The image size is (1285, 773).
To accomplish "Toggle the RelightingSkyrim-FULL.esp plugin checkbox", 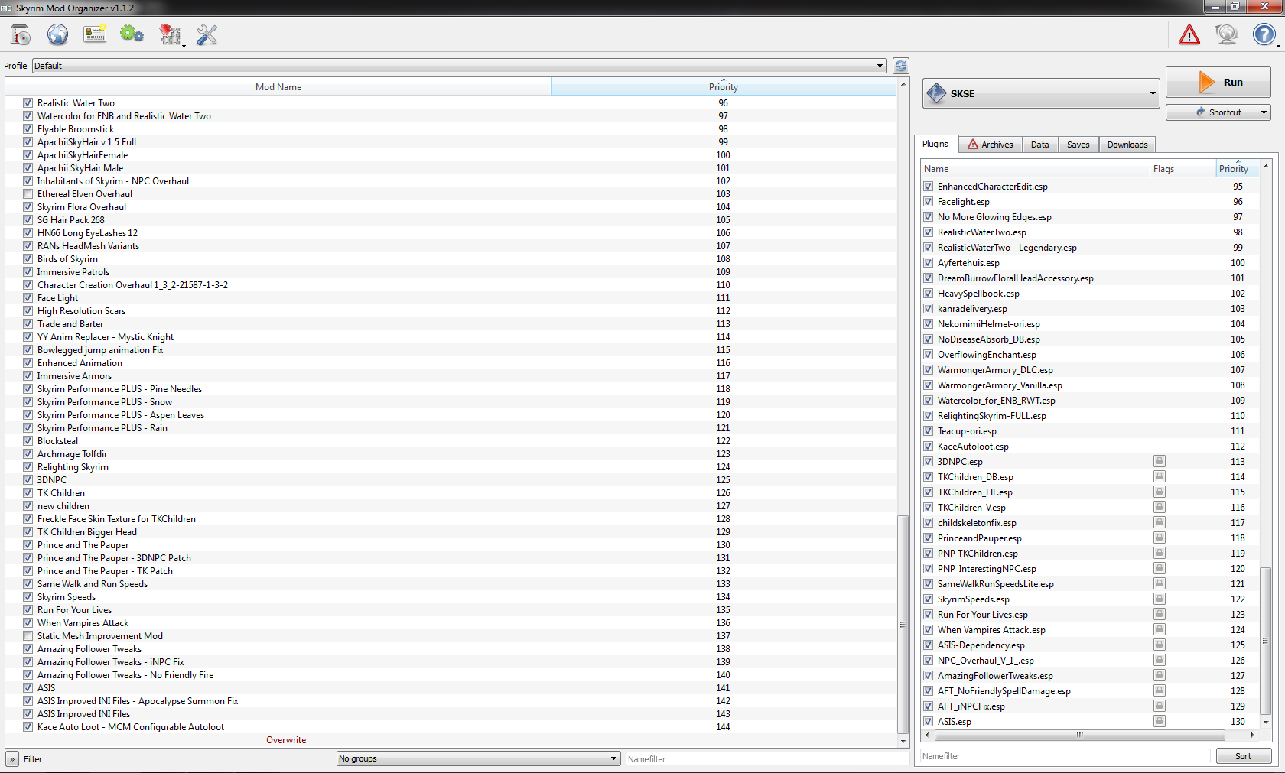I will (928, 416).
